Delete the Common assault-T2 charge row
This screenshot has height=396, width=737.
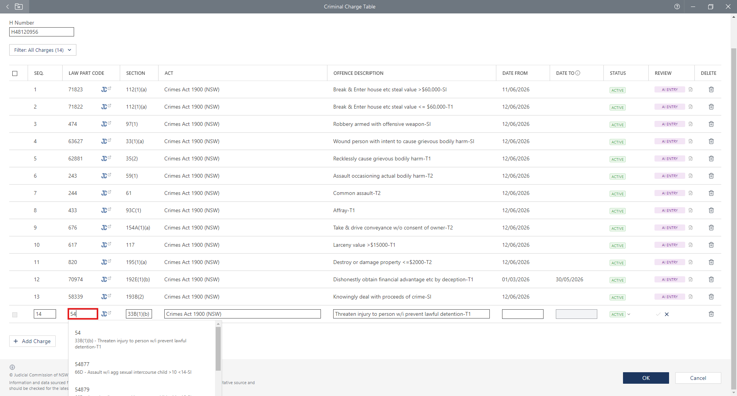pyautogui.click(x=711, y=193)
